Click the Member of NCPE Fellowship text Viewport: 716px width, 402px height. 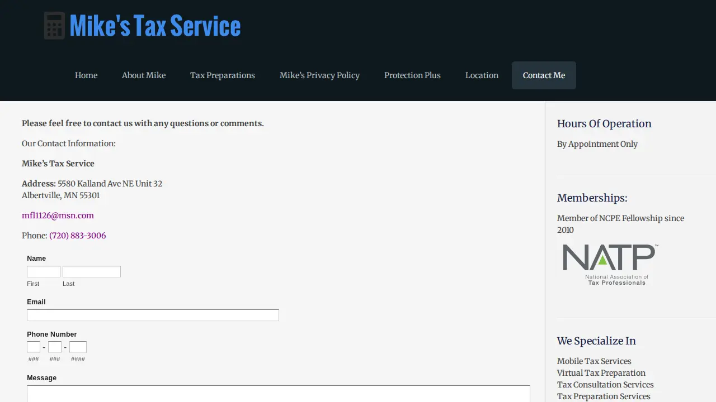620,224
